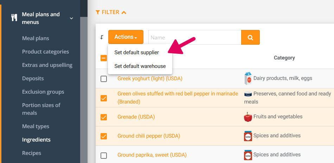Check the Greek yoghurt (light) checkbox
The image size is (334, 163).
(x=104, y=79)
